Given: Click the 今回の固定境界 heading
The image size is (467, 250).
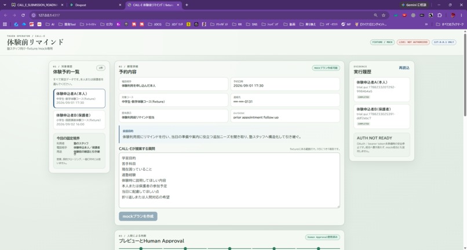Looking at the screenshot, I should (x=68, y=138).
